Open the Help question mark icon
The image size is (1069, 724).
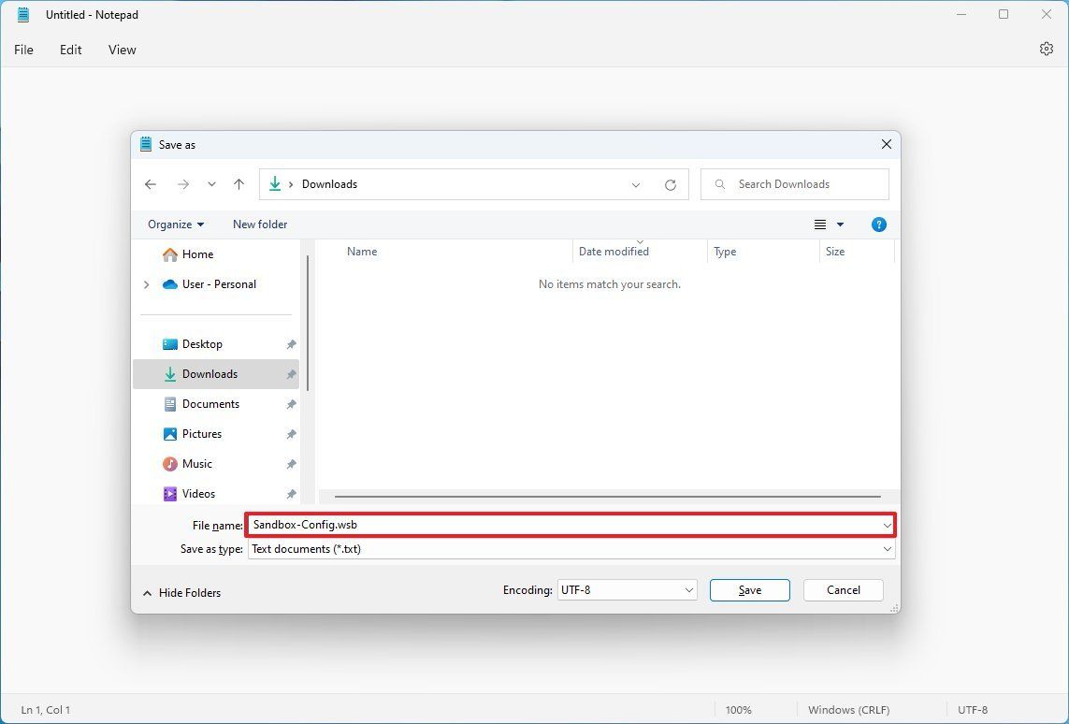(x=878, y=224)
